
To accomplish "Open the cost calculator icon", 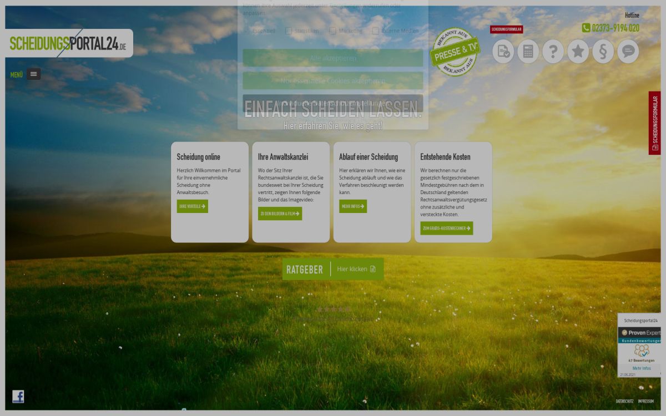I will pos(528,52).
